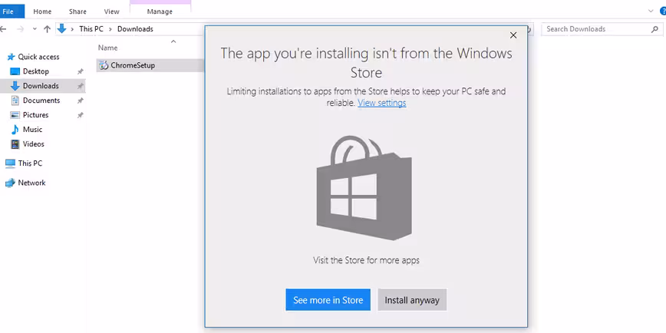Open the View settings link
The image size is (666, 333).
382,103
